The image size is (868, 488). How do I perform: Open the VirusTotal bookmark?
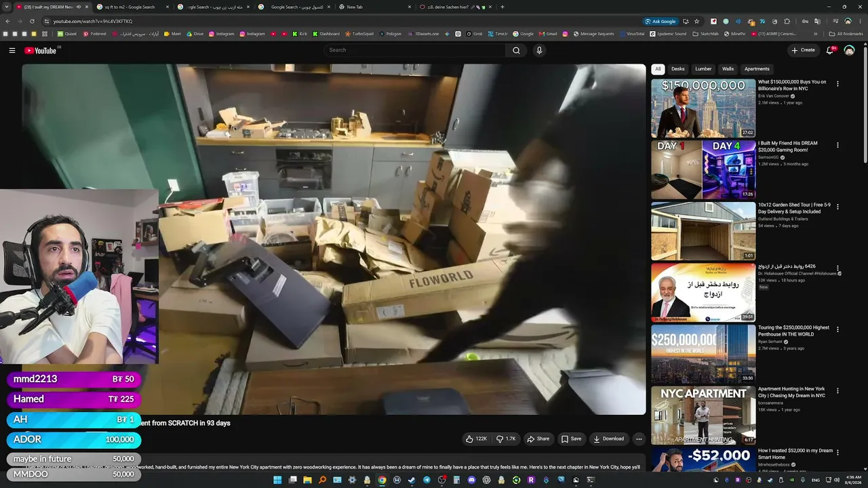point(631,34)
